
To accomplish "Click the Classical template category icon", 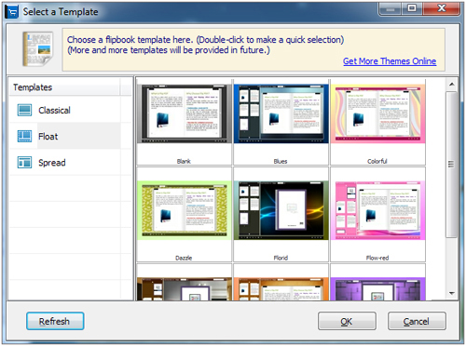I will tap(24, 110).
